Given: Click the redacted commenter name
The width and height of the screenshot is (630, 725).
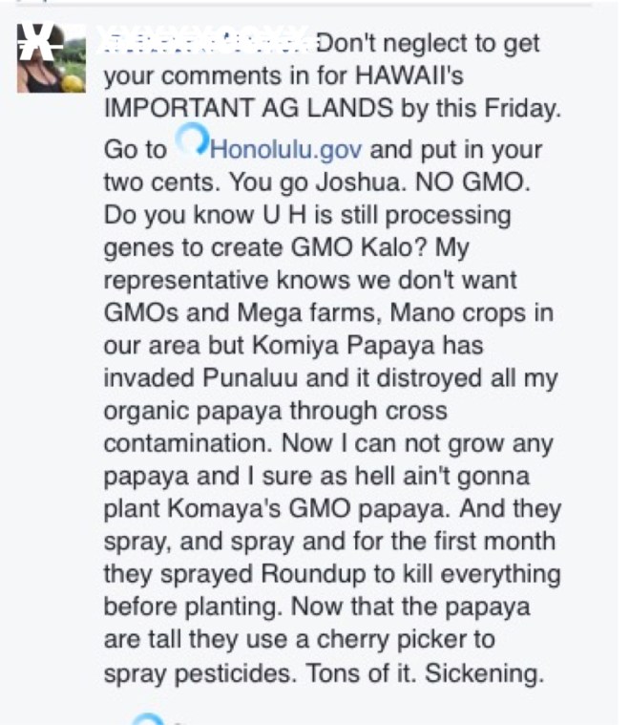Looking at the screenshot, I should point(205,41).
